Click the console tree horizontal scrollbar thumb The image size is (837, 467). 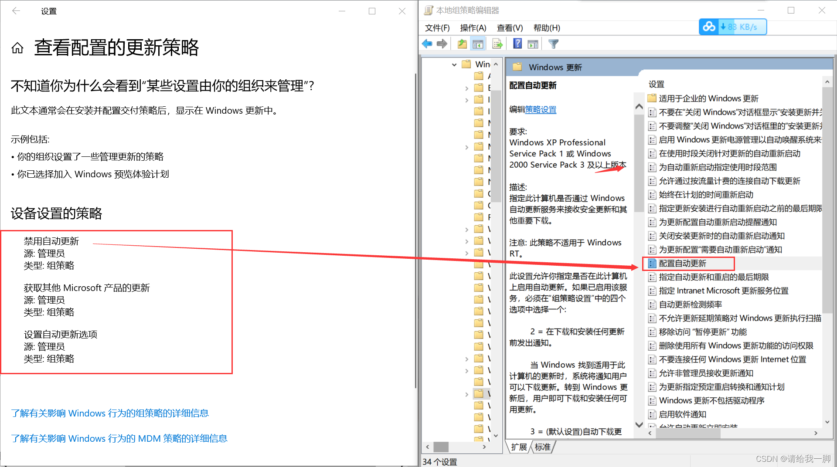[x=441, y=447]
